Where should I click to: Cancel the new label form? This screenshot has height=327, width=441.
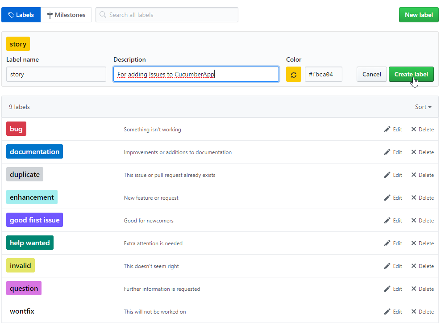(371, 75)
